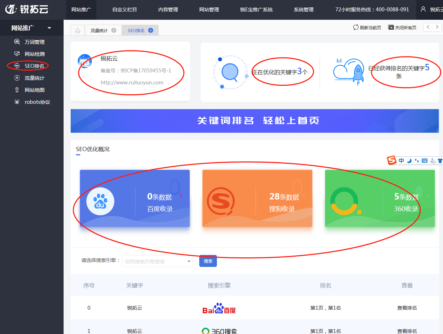
Task: Click the keyword search magnifier graphic
Action: pyautogui.click(x=231, y=72)
